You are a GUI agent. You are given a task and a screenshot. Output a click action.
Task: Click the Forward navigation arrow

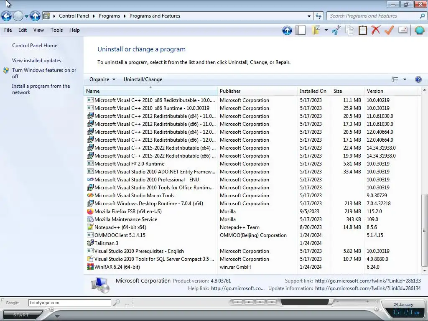pyautogui.click(x=18, y=16)
